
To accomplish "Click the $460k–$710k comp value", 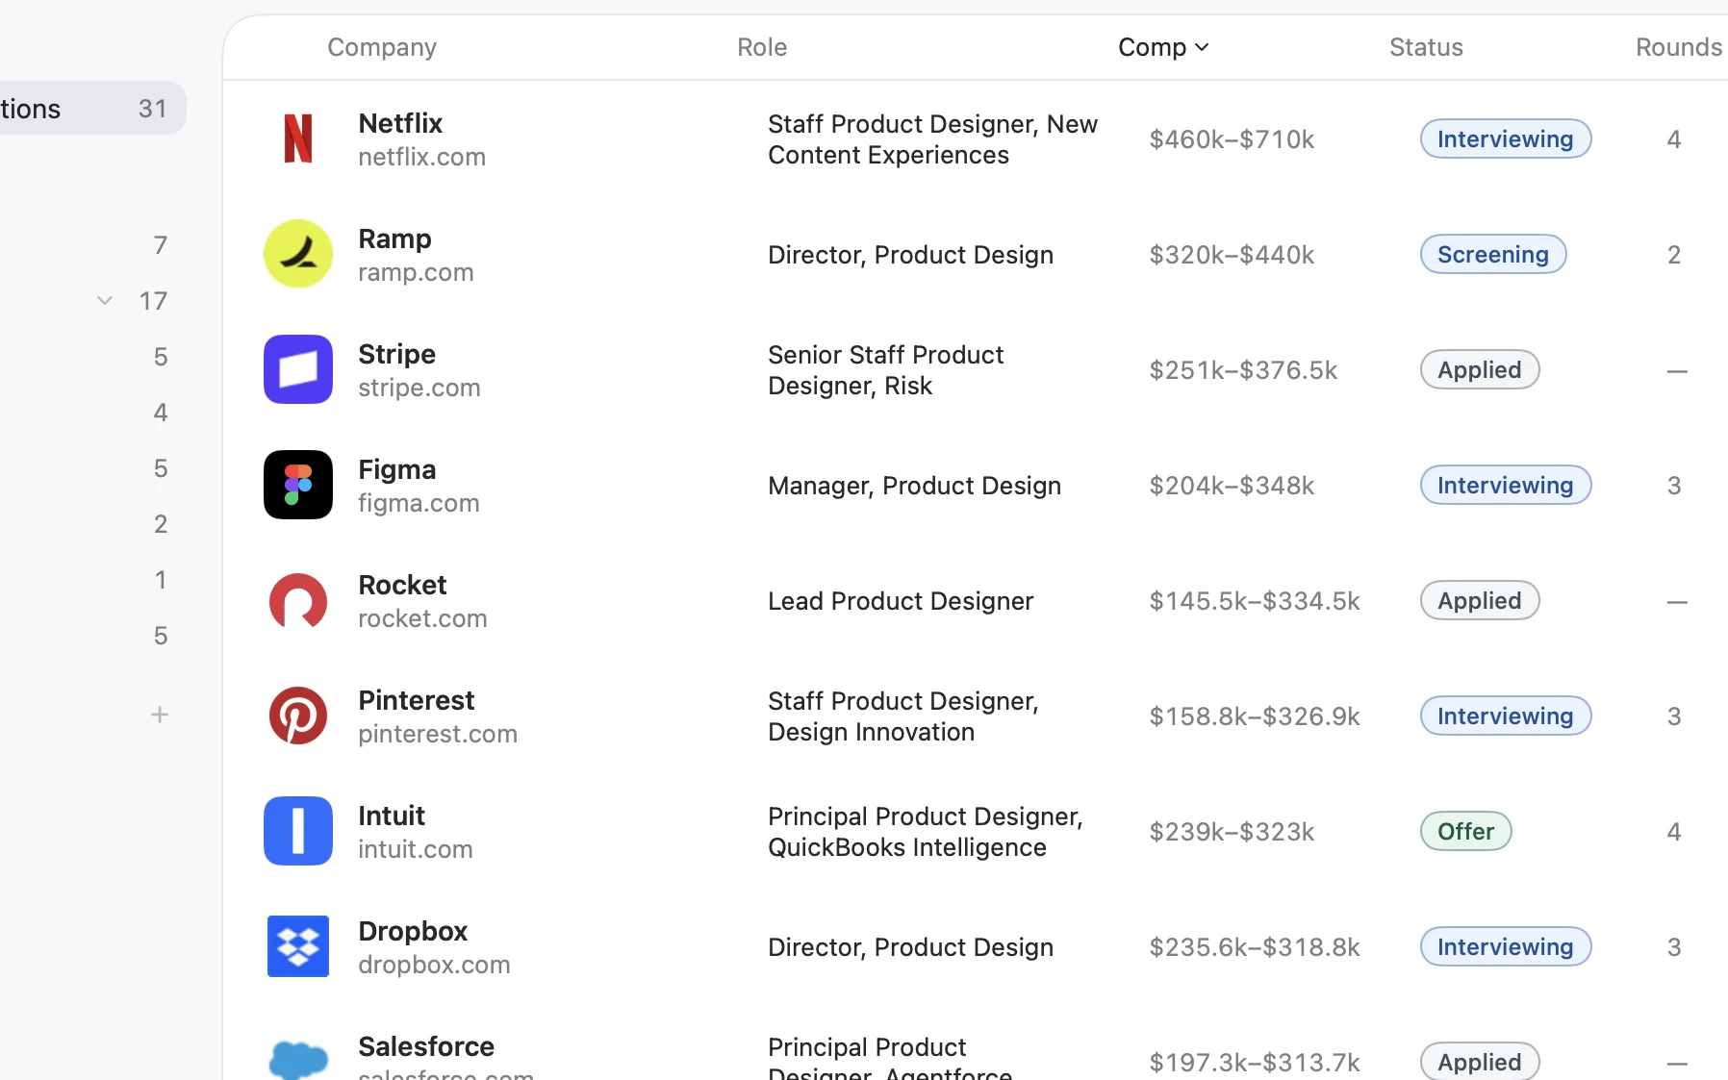I will pyautogui.click(x=1232, y=139).
